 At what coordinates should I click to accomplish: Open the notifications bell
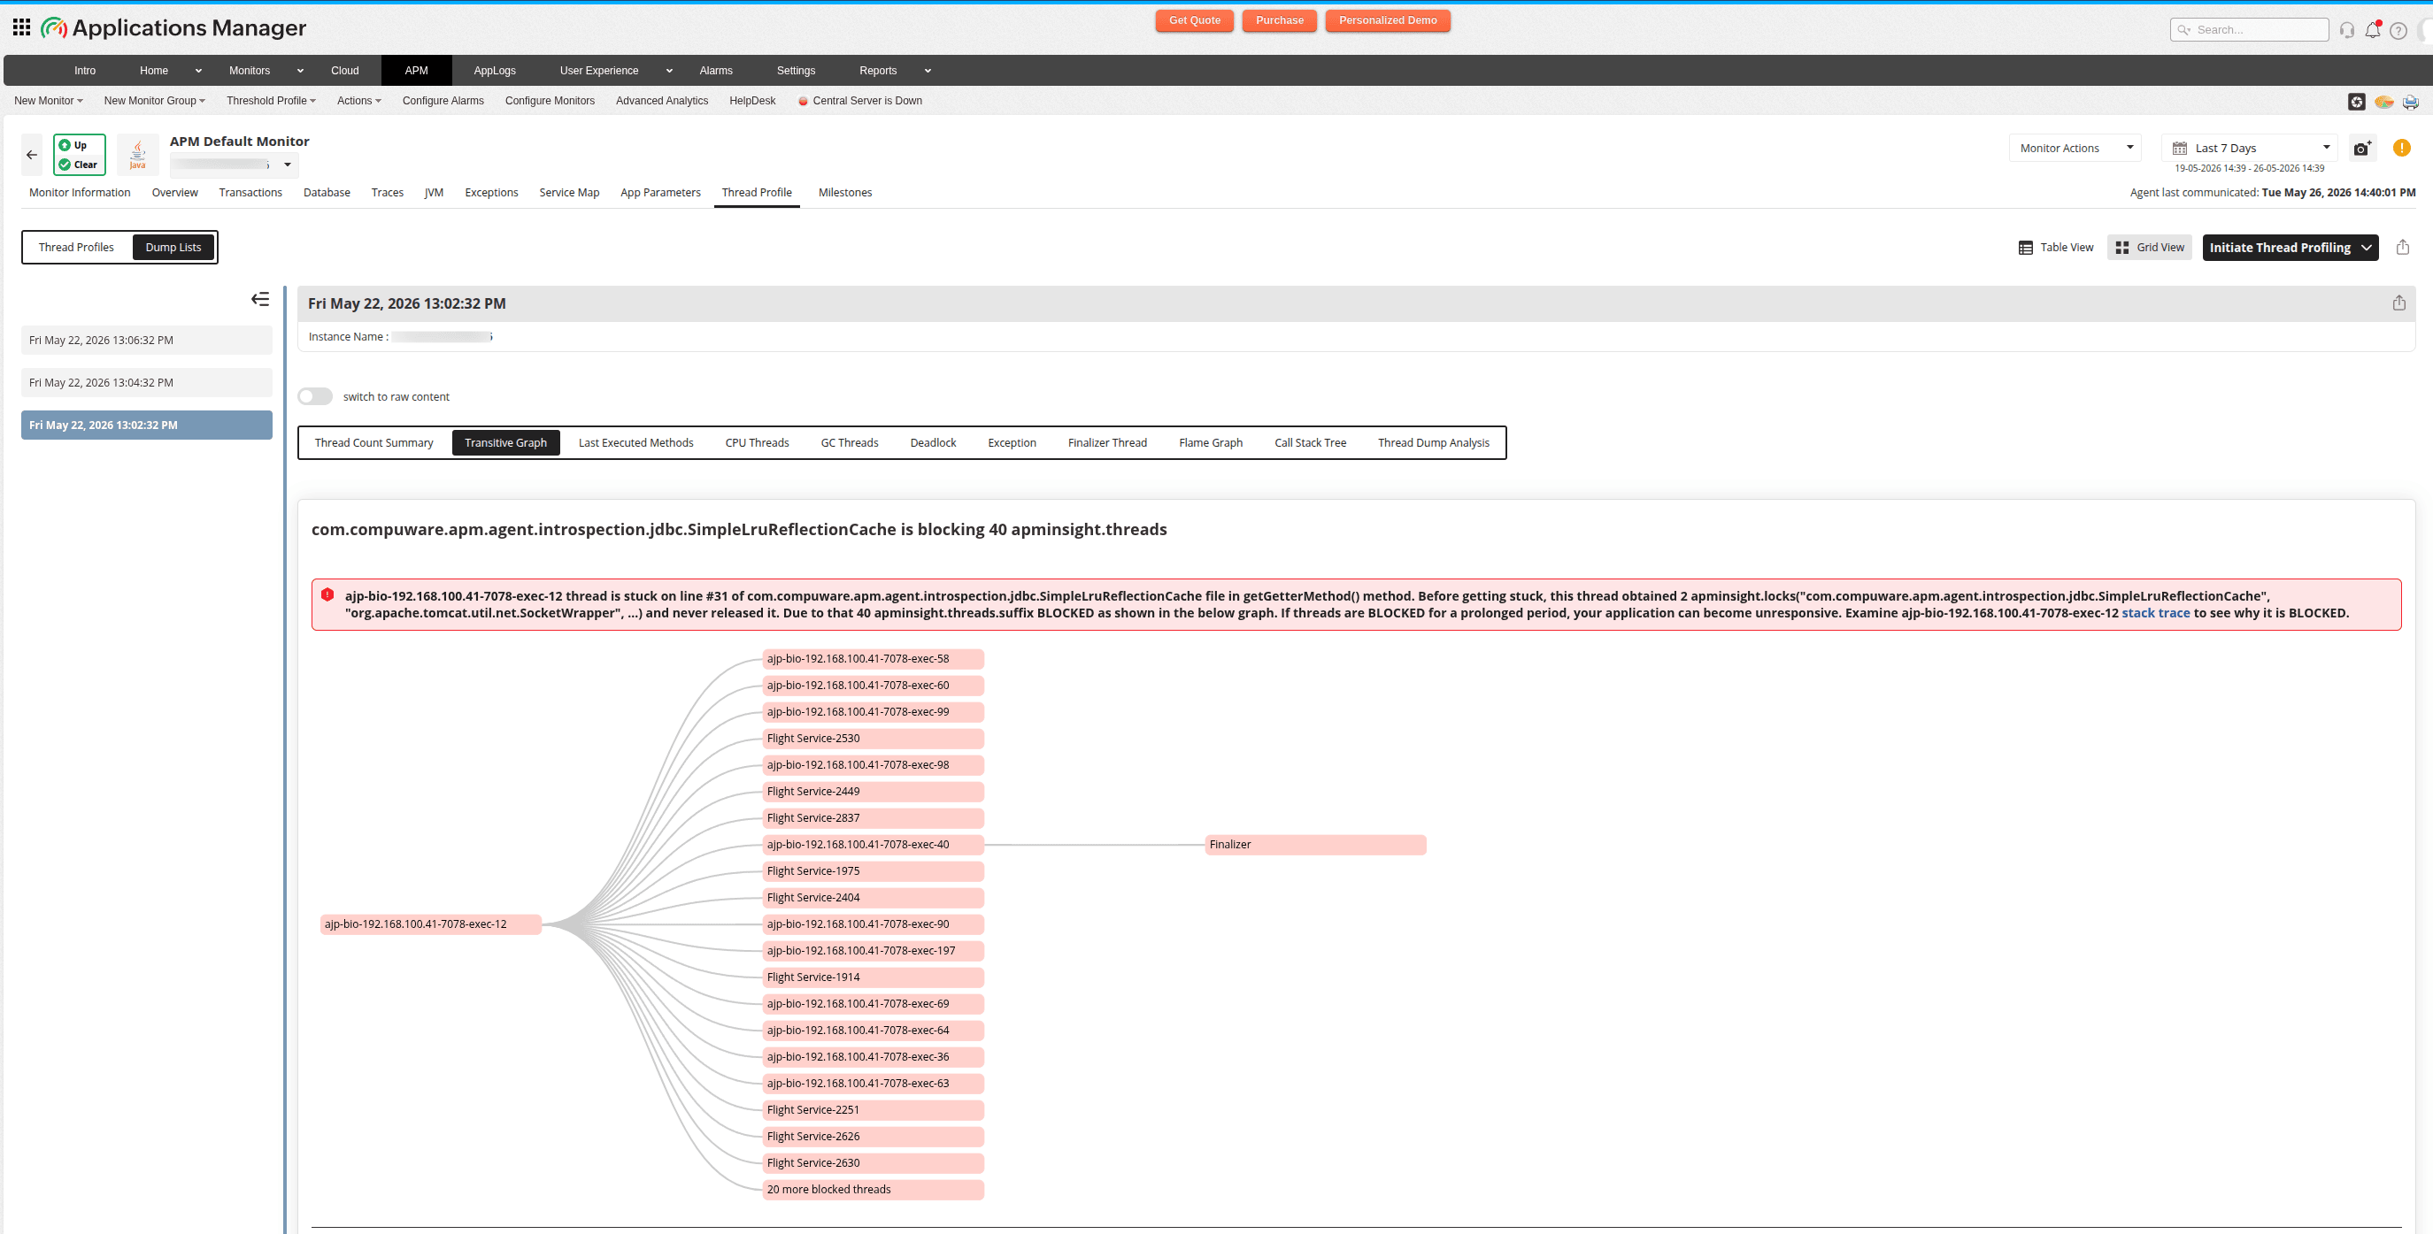(x=2373, y=30)
